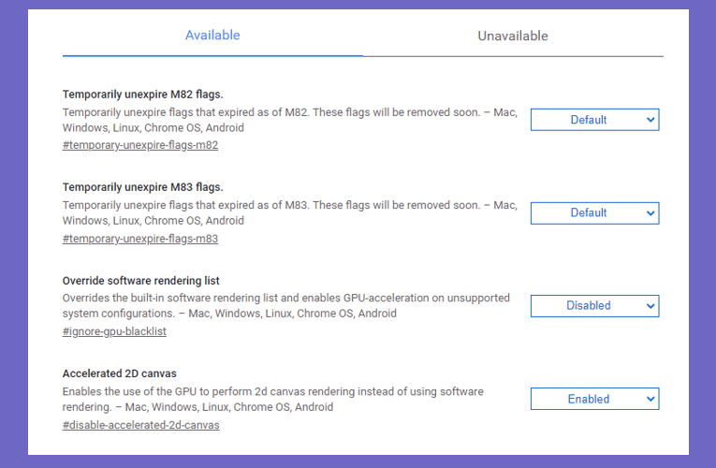Viewport: 716px width, 468px height.
Task: Click the chevron arrow on the Enabled dropdown
Action: [x=650, y=399]
